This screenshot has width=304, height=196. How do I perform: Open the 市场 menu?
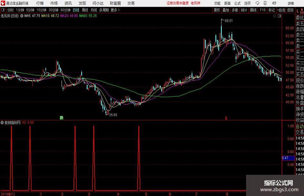pos(54,3)
